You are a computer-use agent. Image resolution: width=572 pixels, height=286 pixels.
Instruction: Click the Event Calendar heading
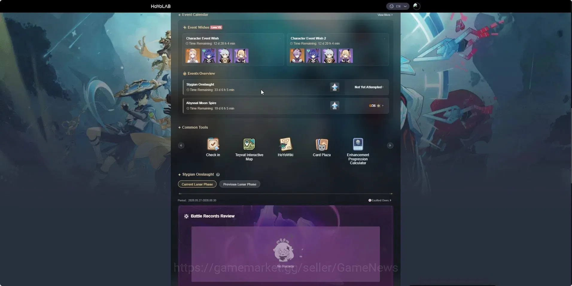click(195, 15)
